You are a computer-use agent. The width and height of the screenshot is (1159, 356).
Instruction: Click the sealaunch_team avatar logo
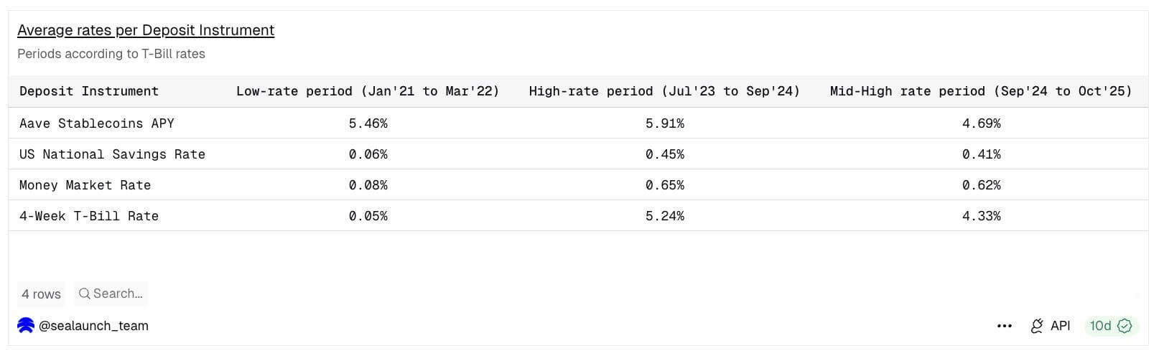(x=26, y=326)
